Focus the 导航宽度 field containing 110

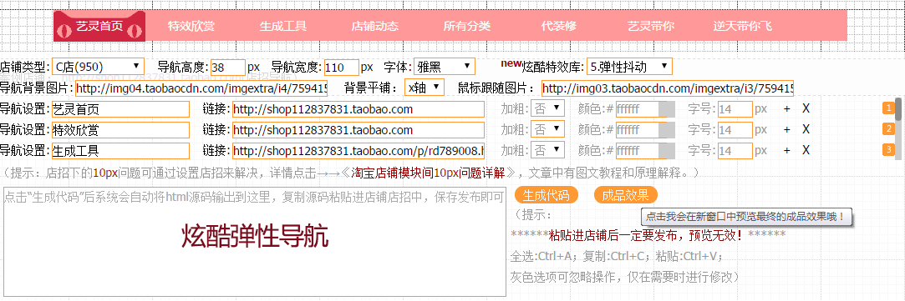342,68
